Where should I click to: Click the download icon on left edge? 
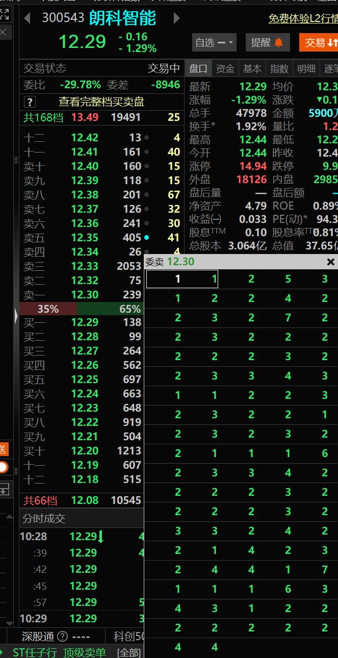pos(4,489)
